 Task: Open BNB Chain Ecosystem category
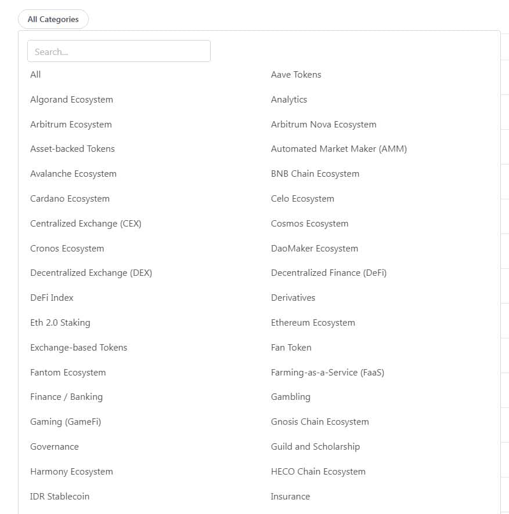click(x=315, y=173)
